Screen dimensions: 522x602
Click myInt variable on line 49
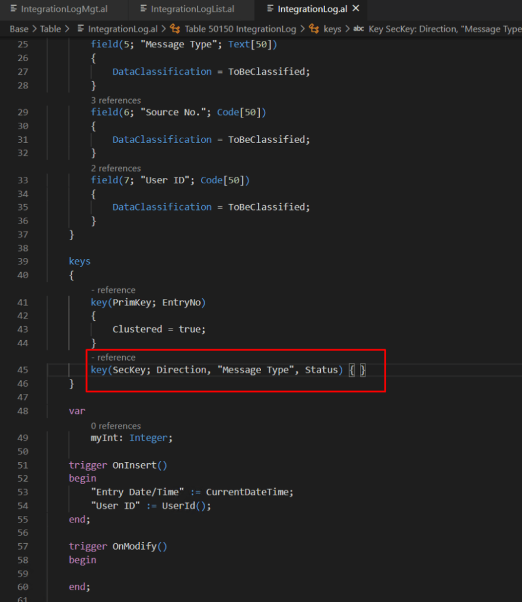[104, 438]
